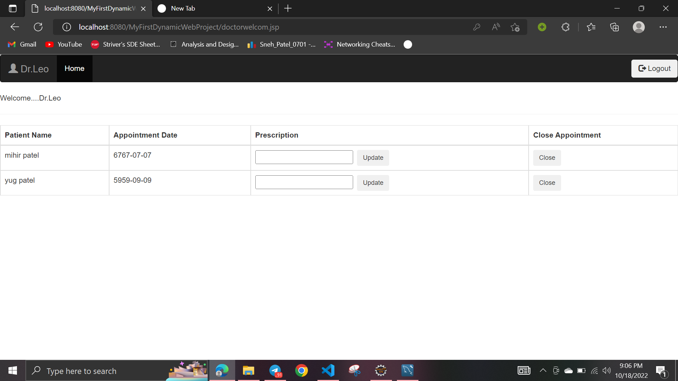Open the Collections icon
The image size is (678, 381).
tap(614, 27)
